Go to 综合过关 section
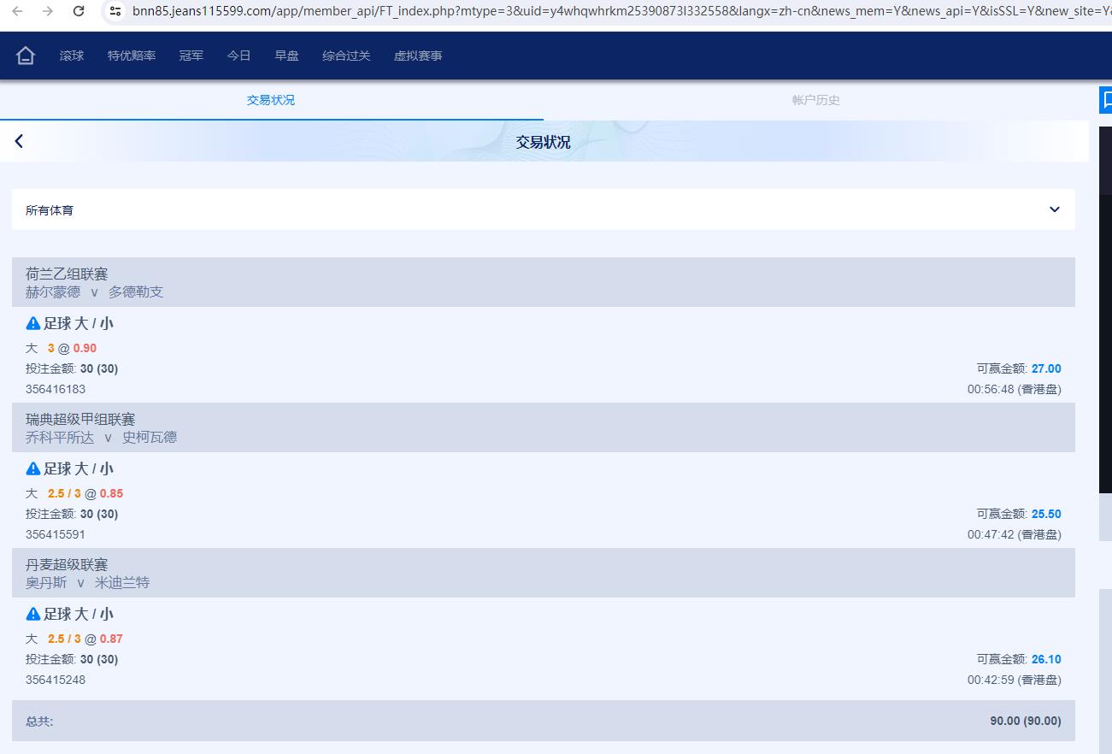This screenshot has width=1112, height=754. click(346, 56)
